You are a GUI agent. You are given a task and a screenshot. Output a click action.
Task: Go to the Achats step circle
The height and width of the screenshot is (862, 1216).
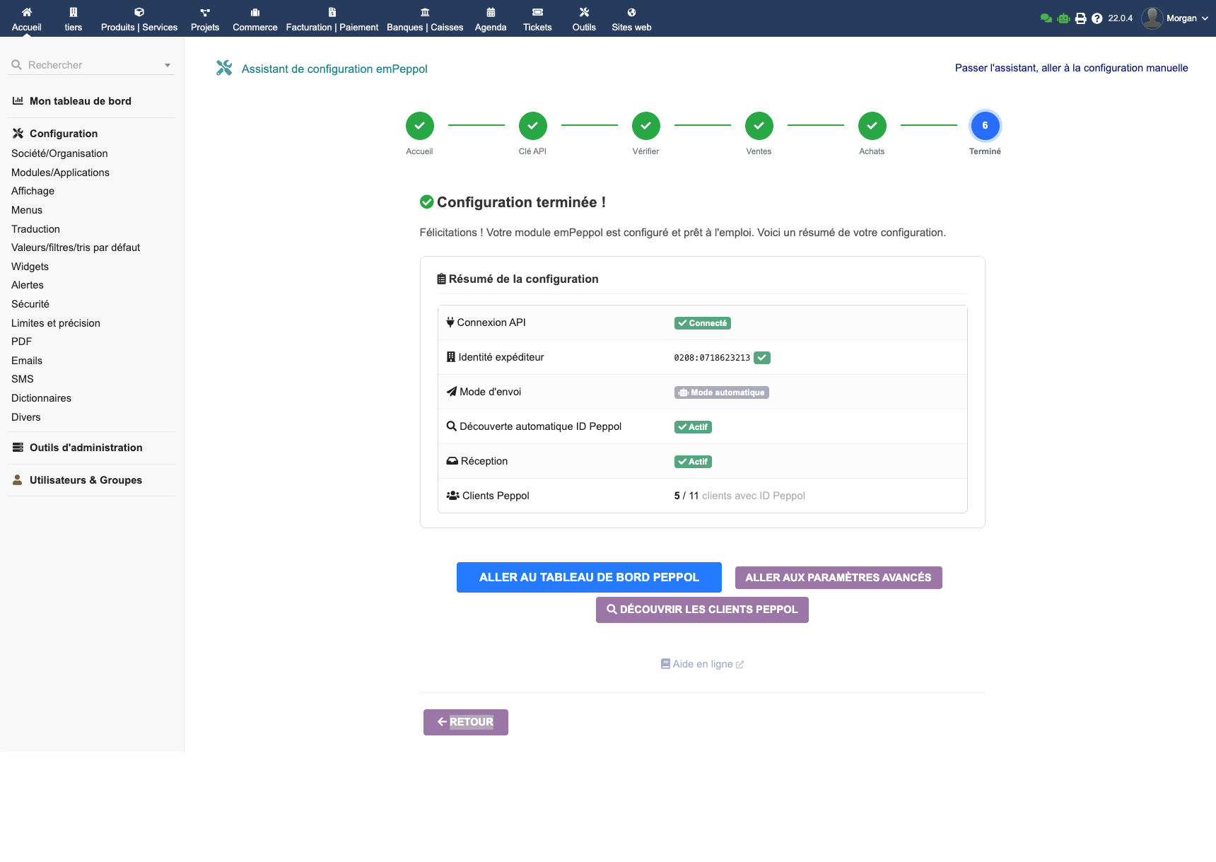click(x=872, y=126)
